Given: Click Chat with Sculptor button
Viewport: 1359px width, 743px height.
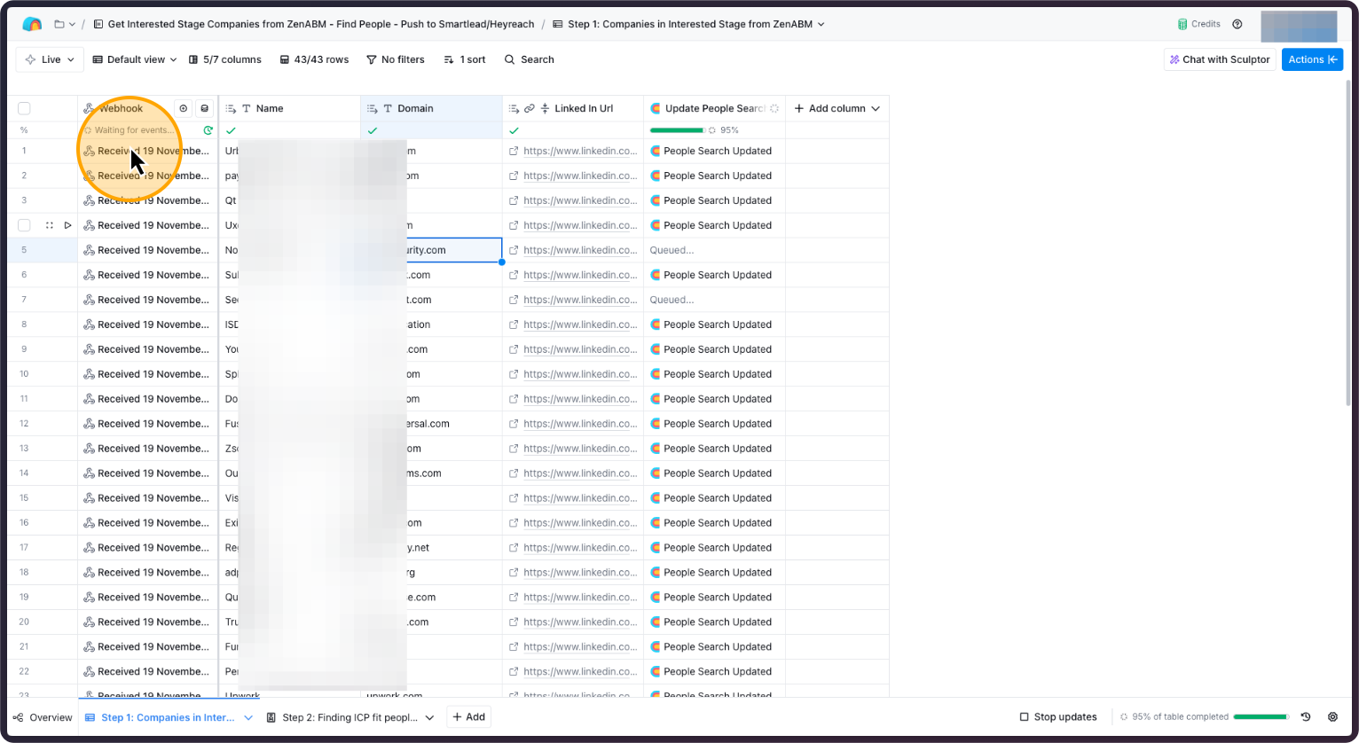Looking at the screenshot, I should tap(1220, 59).
